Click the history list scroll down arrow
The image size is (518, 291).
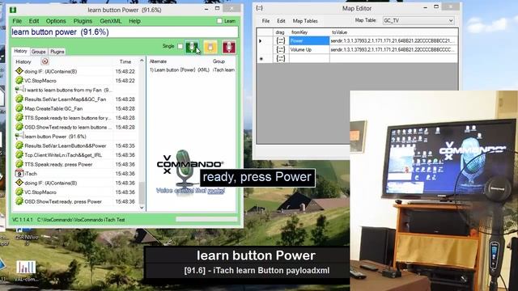tap(142, 208)
